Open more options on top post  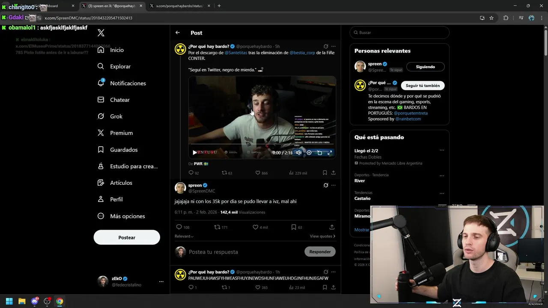pos(334,46)
